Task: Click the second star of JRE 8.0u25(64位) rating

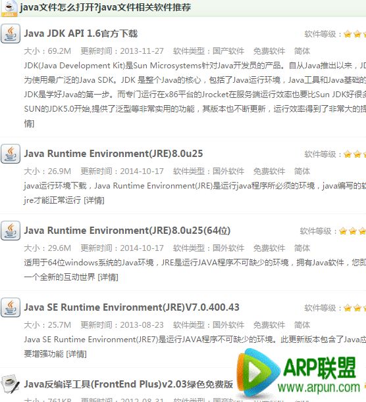Action: (x=353, y=231)
